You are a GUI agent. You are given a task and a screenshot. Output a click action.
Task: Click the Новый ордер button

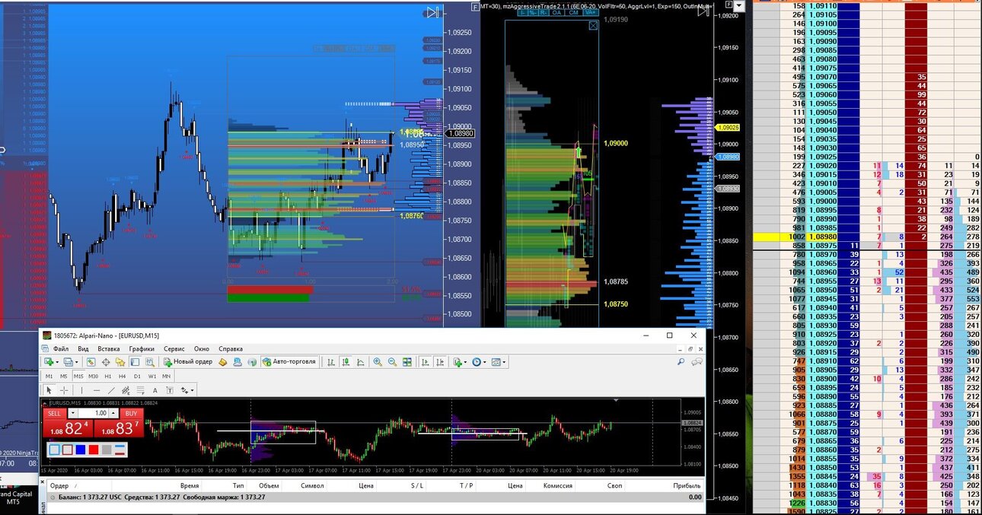[x=188, y=361]
